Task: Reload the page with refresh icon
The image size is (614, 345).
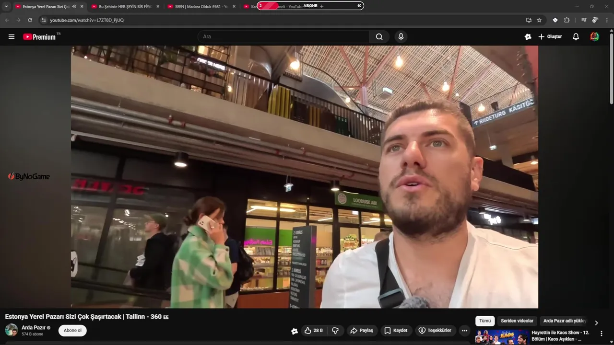Action: click(x=30, y=20)
